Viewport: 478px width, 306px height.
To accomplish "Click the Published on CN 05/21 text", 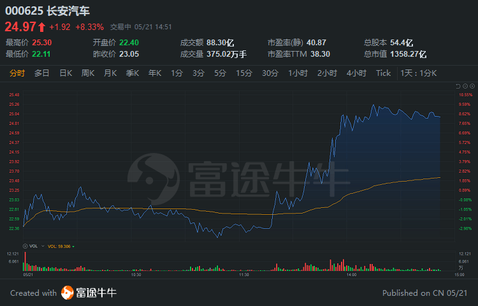I will click(x=424, y=293).
